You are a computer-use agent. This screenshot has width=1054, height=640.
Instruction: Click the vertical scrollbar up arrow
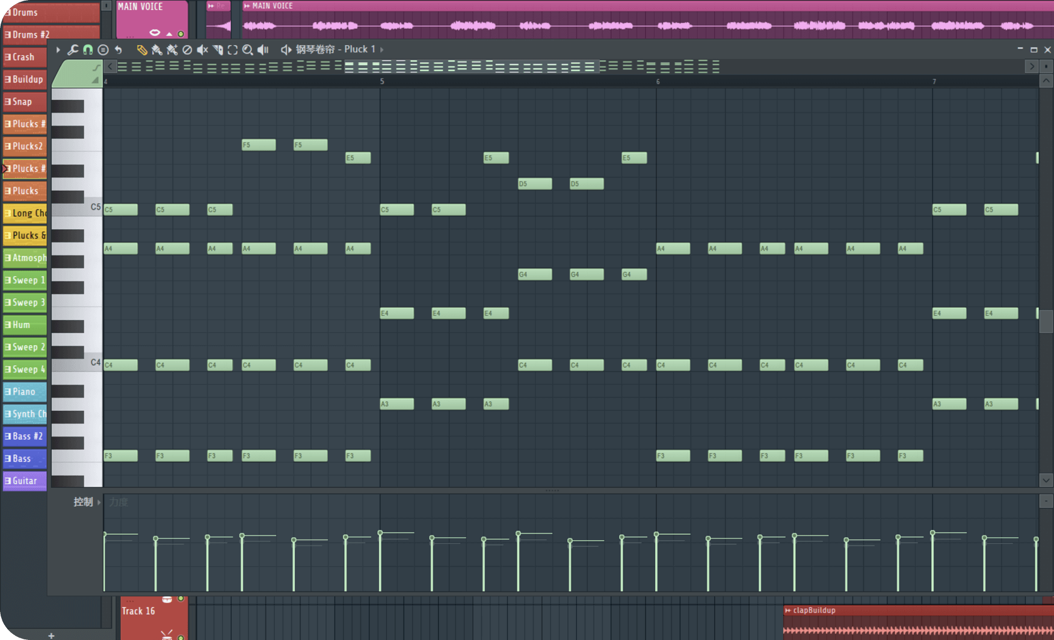click(x=1046, y=81)
